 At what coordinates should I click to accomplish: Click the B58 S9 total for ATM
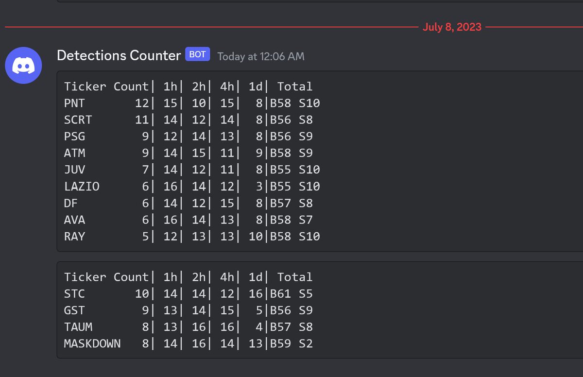click(291, 153)
